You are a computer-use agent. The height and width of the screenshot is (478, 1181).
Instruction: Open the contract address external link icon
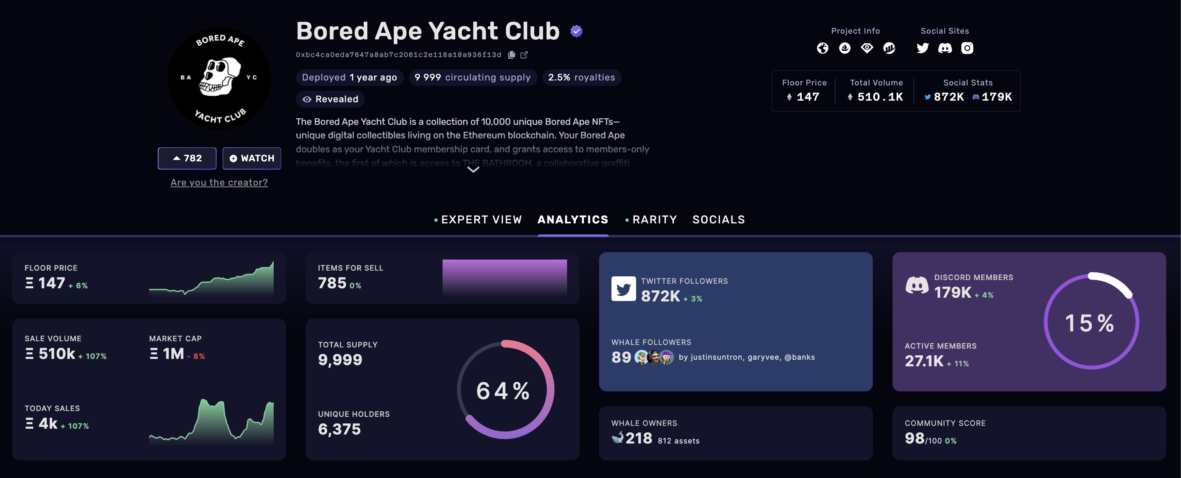tap(524, 55)
